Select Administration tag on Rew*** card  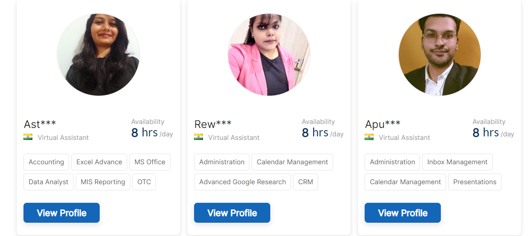pyautogui.click(x=222, y=162)
